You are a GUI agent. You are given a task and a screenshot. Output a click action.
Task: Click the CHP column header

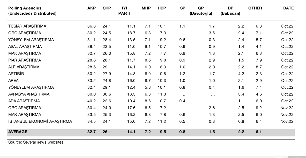click(107, 8)
